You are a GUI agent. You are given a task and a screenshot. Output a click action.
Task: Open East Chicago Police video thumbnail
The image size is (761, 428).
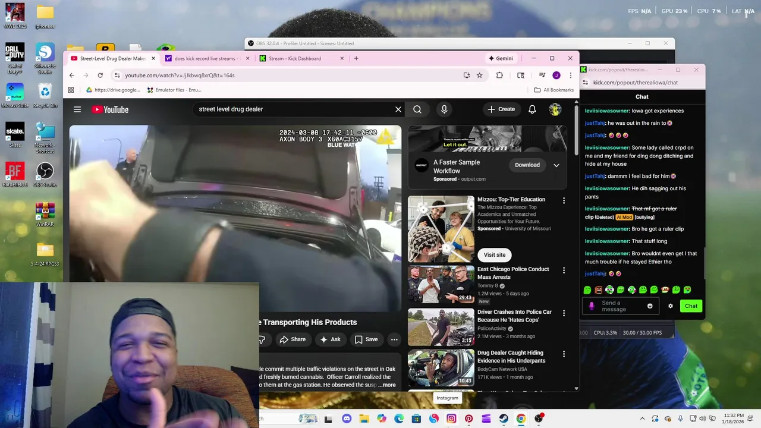[x=441, y=284]
